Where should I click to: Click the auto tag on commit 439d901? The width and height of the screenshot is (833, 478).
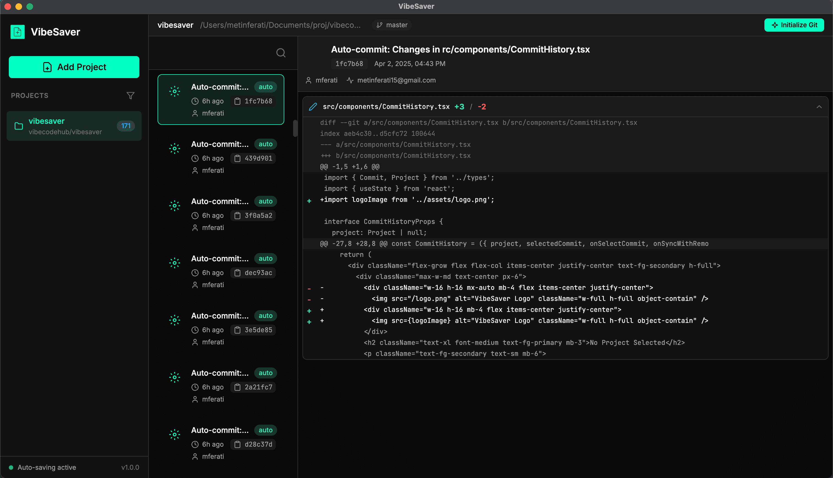(x=266, y=144)
